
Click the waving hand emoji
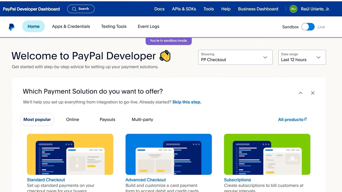pos(165,56)
